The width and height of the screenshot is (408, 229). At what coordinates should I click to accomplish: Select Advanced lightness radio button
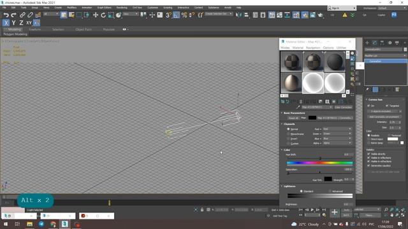pos(330,191)
